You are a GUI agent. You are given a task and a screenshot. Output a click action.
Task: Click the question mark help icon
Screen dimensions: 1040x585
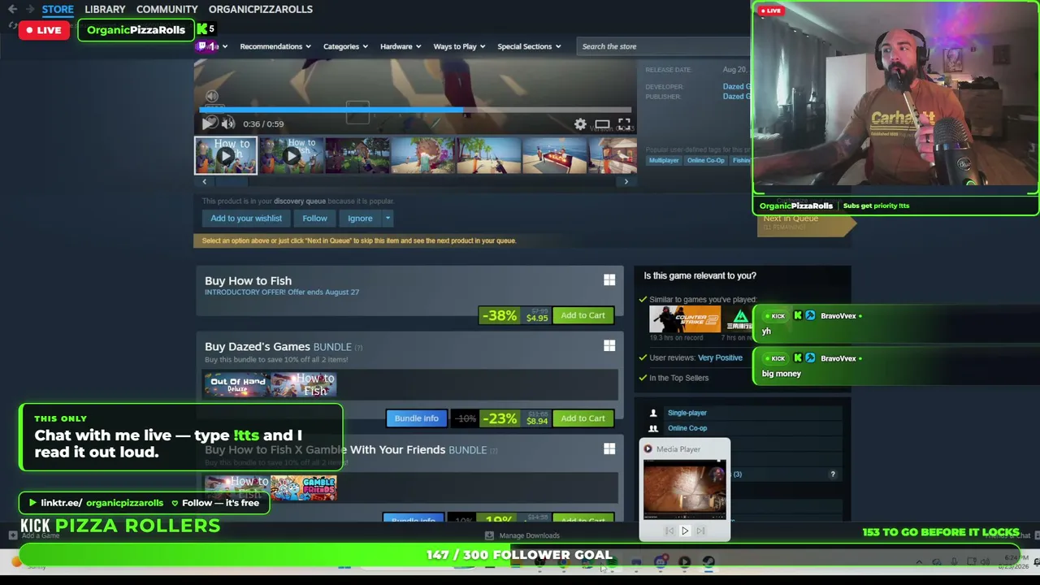832,474
